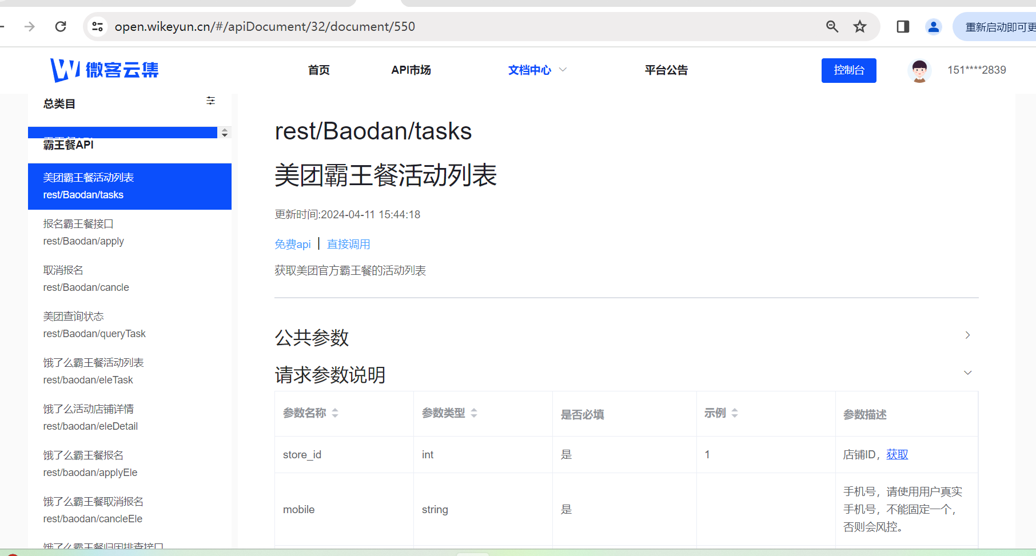This screenshot has height=556, width=1036.
Task: Open the browser side panel icon
Action: (x=903, y=26)
